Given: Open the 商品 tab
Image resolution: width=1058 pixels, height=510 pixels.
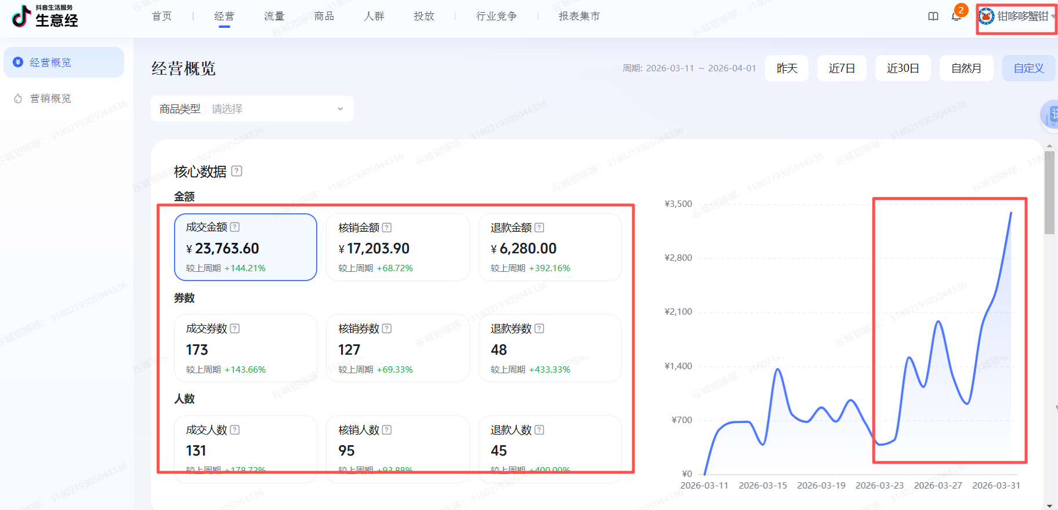Looking at the screenshot, I should click(x=324, y=16).
